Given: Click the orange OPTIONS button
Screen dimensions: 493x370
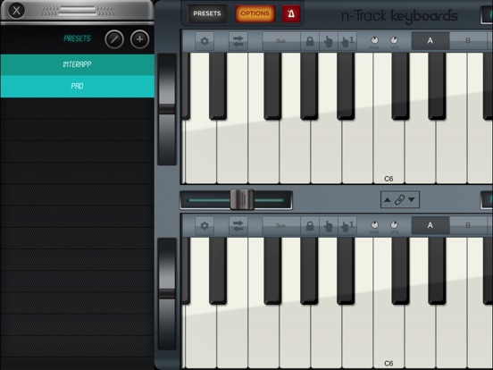Looking at the screenshot, I should point(255,13).
